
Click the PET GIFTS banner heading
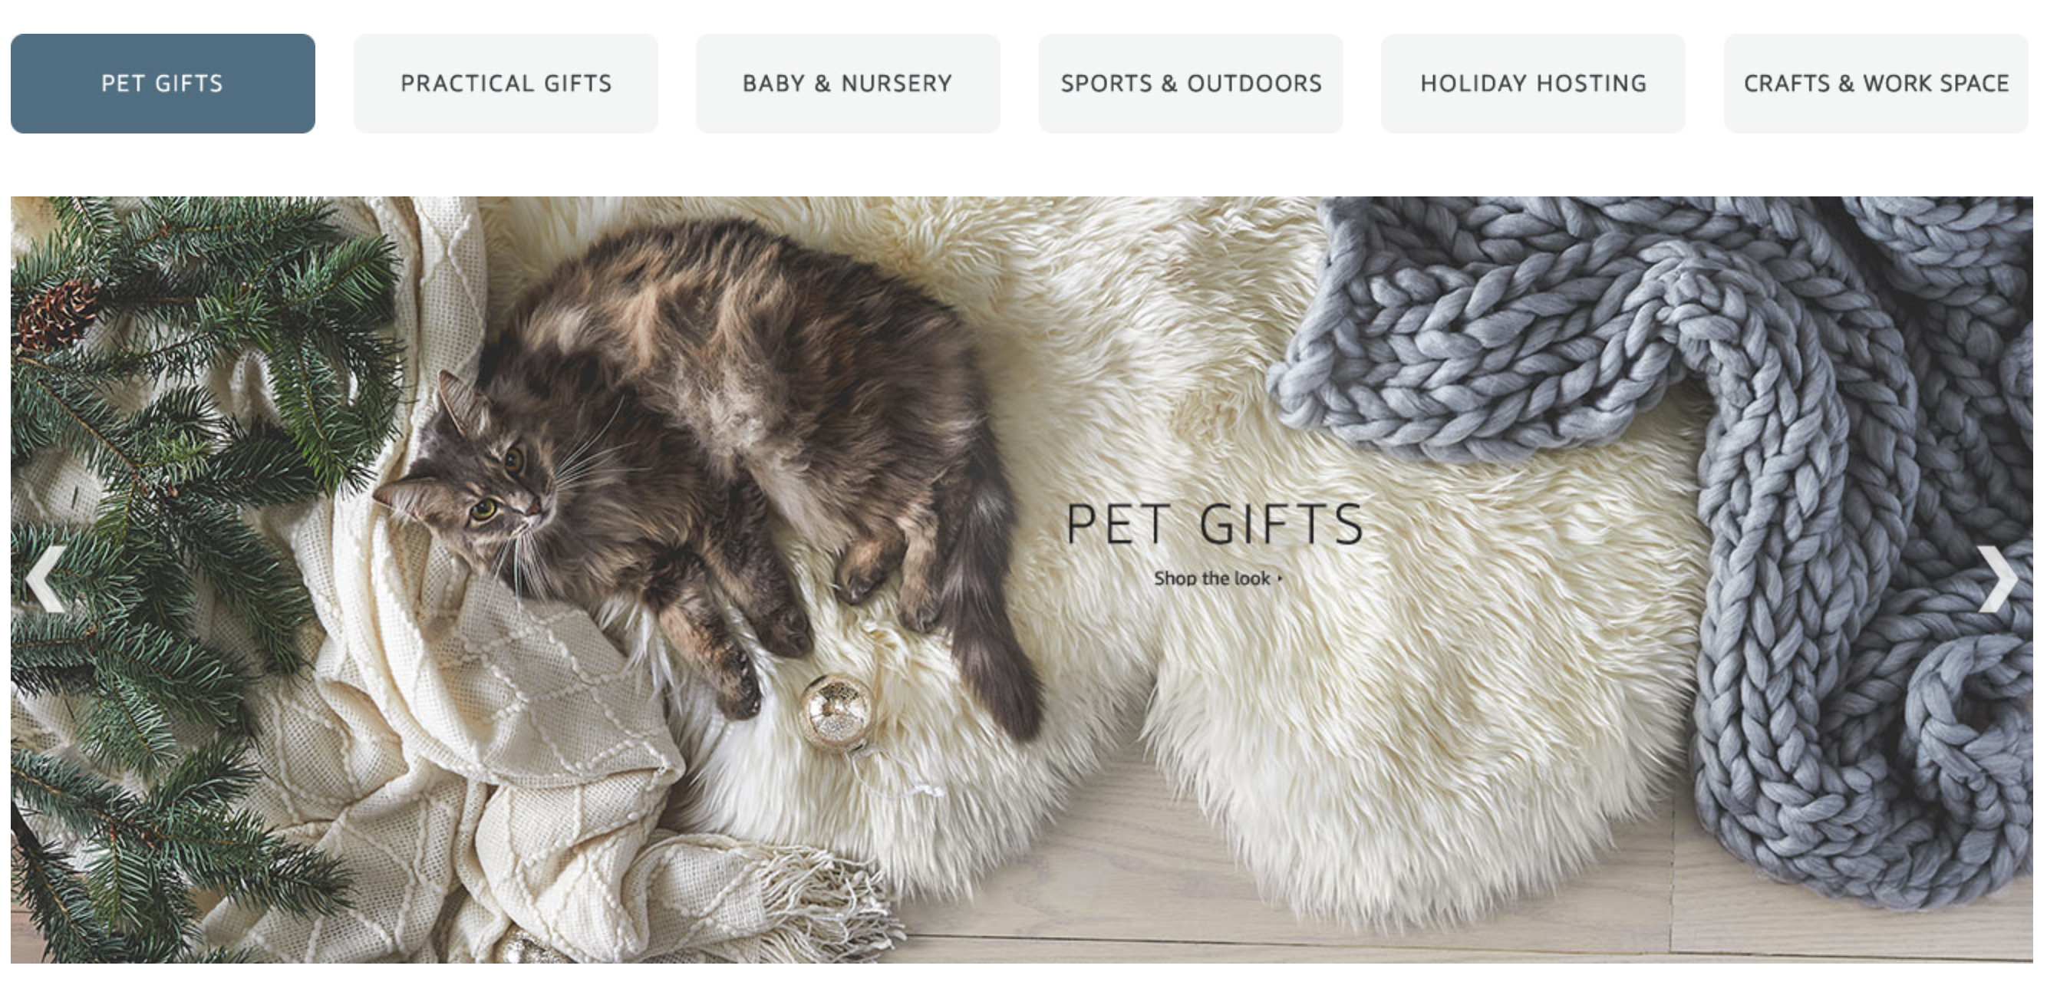(1215, 524)
